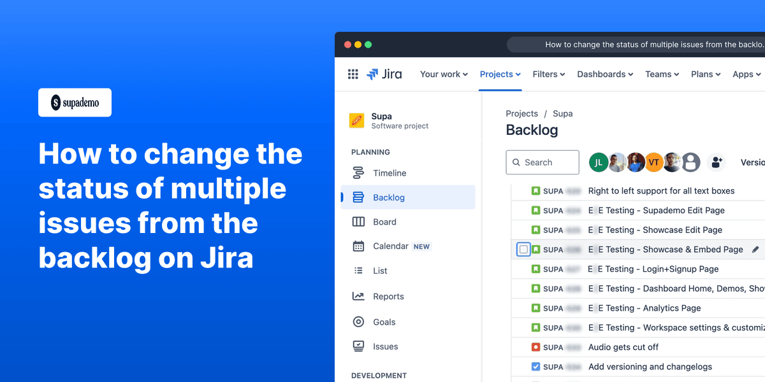Screen dimensions: 765x382
Task: Expand the Filters dropdown
Action: [x=548, y=74]
